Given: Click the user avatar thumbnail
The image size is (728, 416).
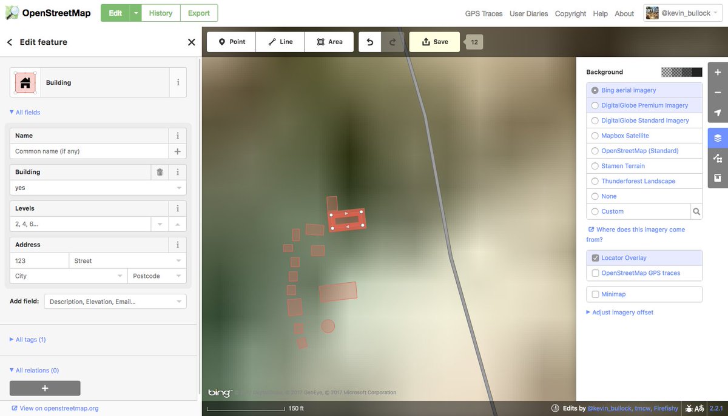Looking at the screenshot, I should pos(652,13).
